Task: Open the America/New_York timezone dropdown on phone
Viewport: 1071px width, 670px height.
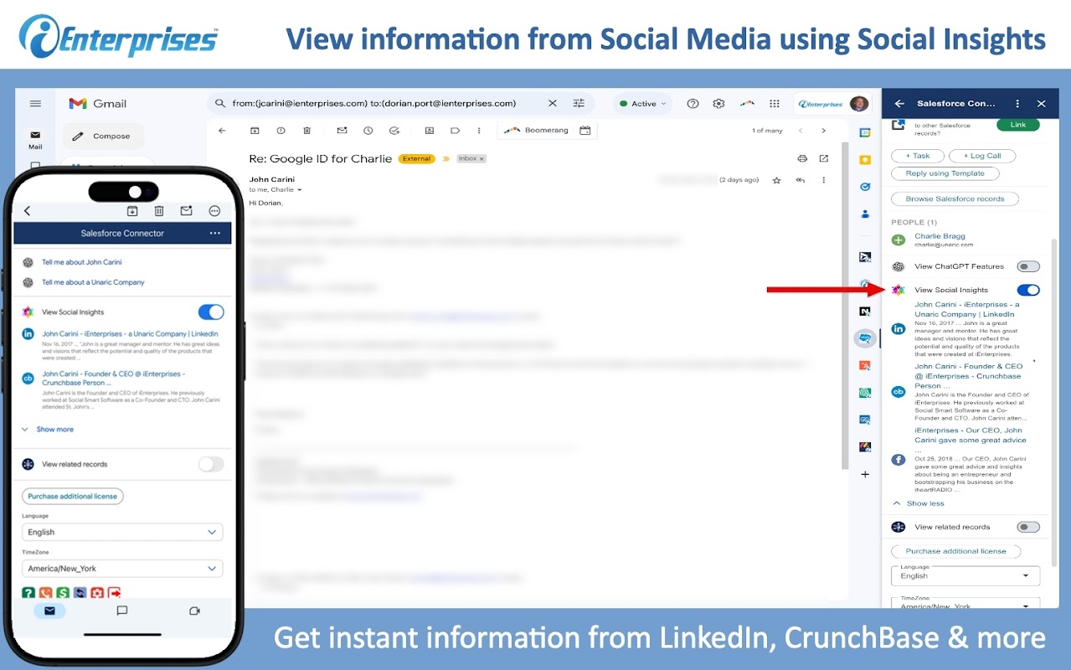Action: point(122,569)
